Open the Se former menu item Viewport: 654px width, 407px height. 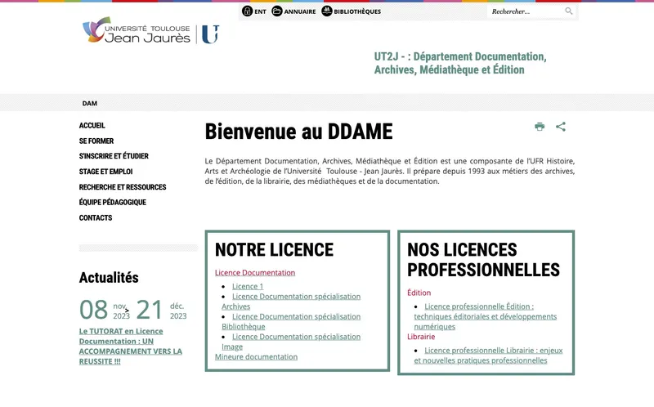coord(96,141)
